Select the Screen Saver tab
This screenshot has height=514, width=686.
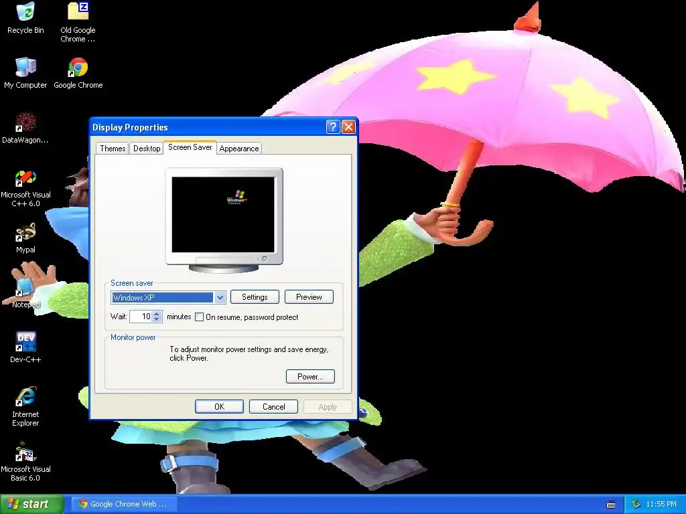190,147
